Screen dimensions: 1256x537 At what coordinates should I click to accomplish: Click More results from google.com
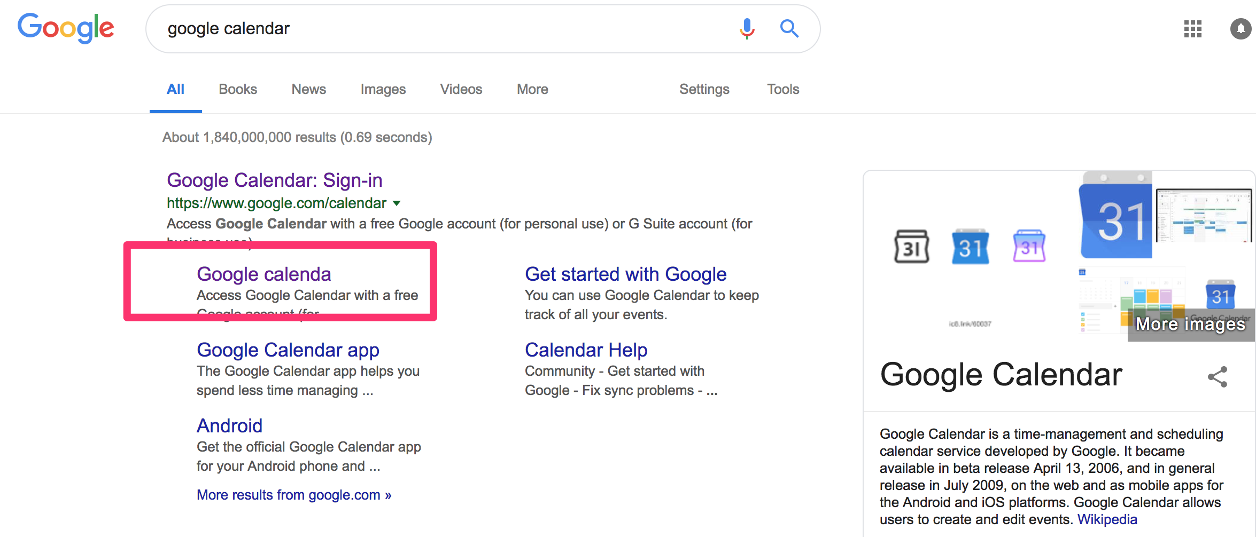294,495
